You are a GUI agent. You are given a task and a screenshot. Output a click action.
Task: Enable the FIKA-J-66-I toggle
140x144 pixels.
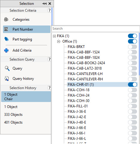tap(133, 133)
